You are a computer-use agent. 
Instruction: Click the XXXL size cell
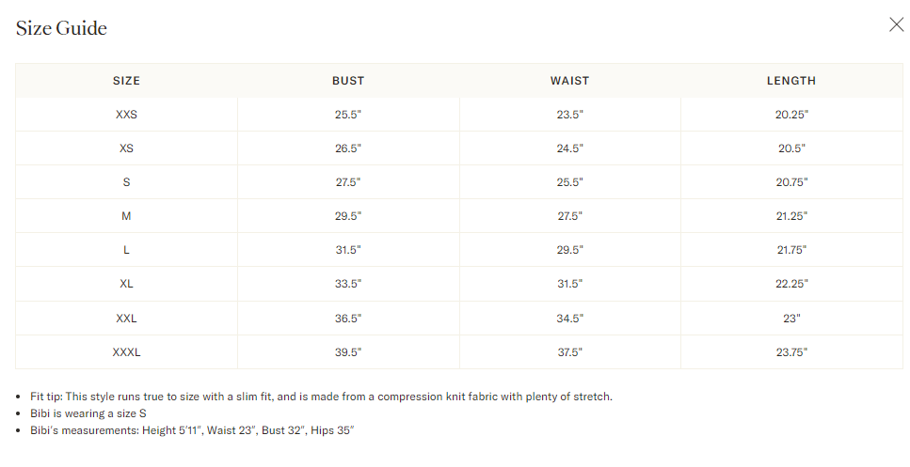click(126, 351)
